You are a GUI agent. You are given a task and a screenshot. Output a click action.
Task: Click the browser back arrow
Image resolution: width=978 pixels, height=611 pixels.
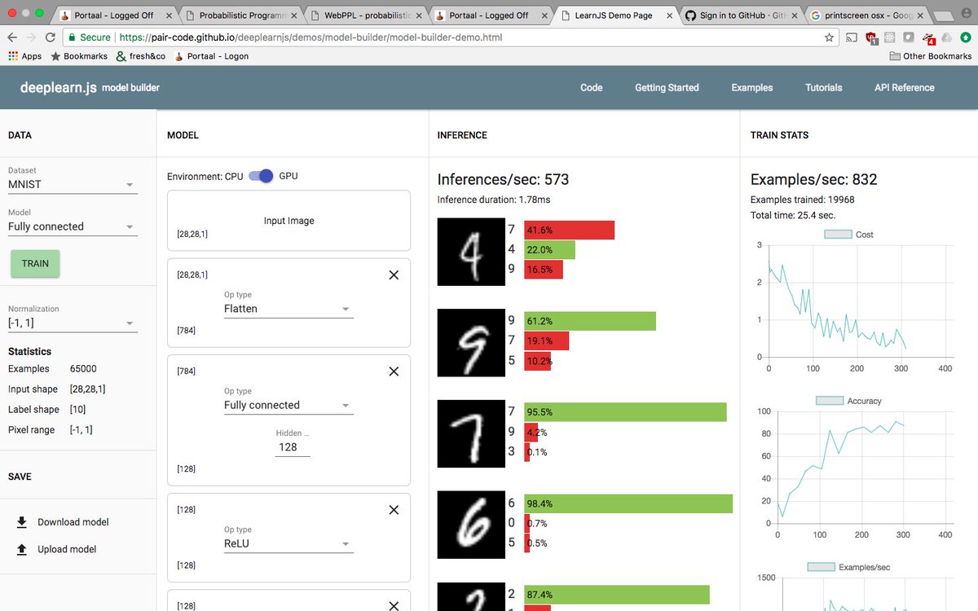(12, 37)
